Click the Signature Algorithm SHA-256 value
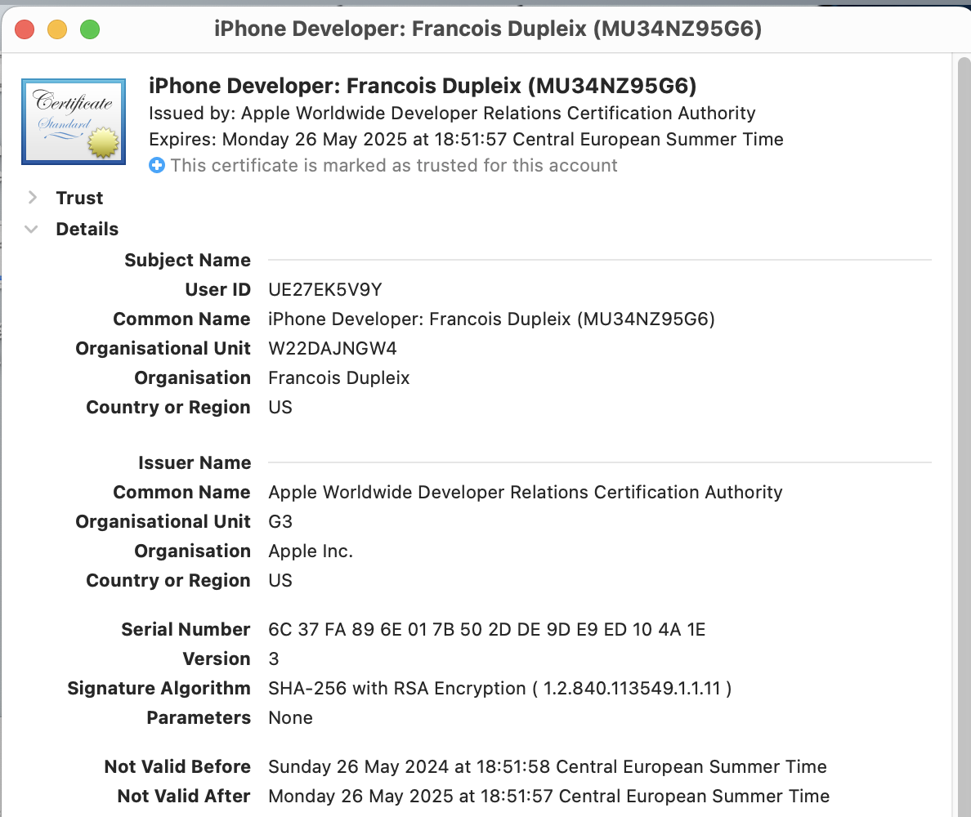 click(499, 688)
